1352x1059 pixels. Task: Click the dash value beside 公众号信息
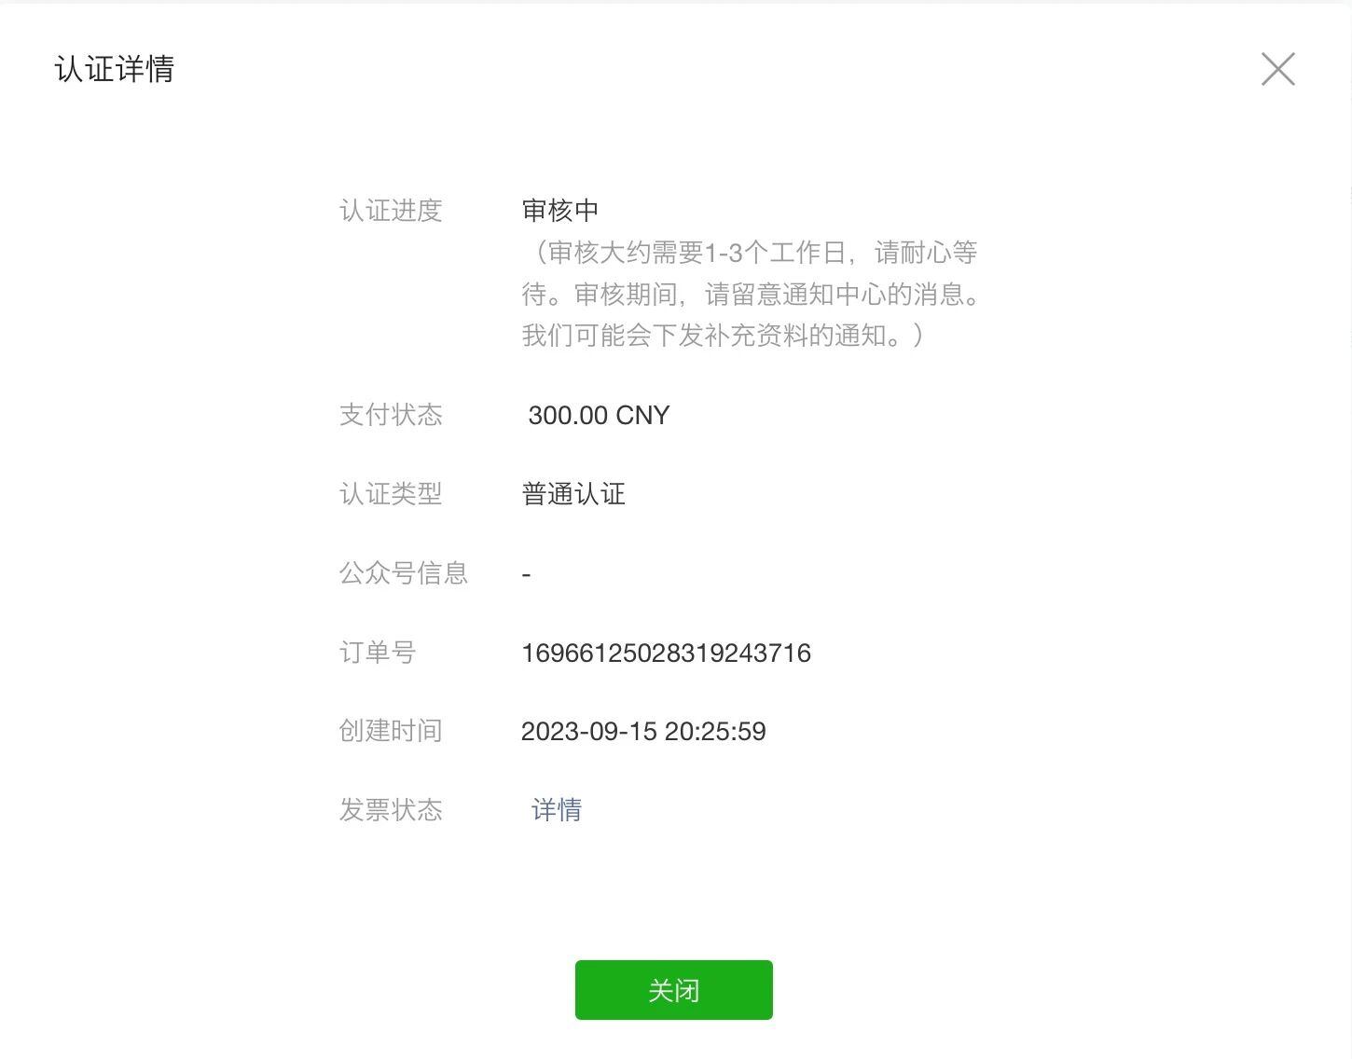tap(527, 575)
